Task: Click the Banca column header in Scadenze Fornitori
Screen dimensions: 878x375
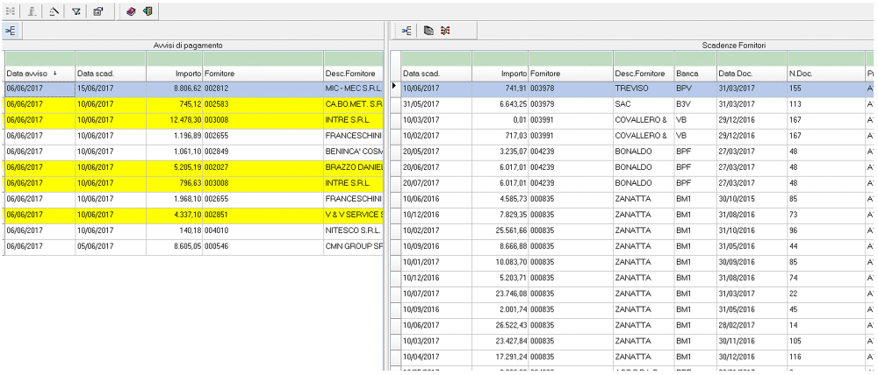Action: click(x=694, y=74)
